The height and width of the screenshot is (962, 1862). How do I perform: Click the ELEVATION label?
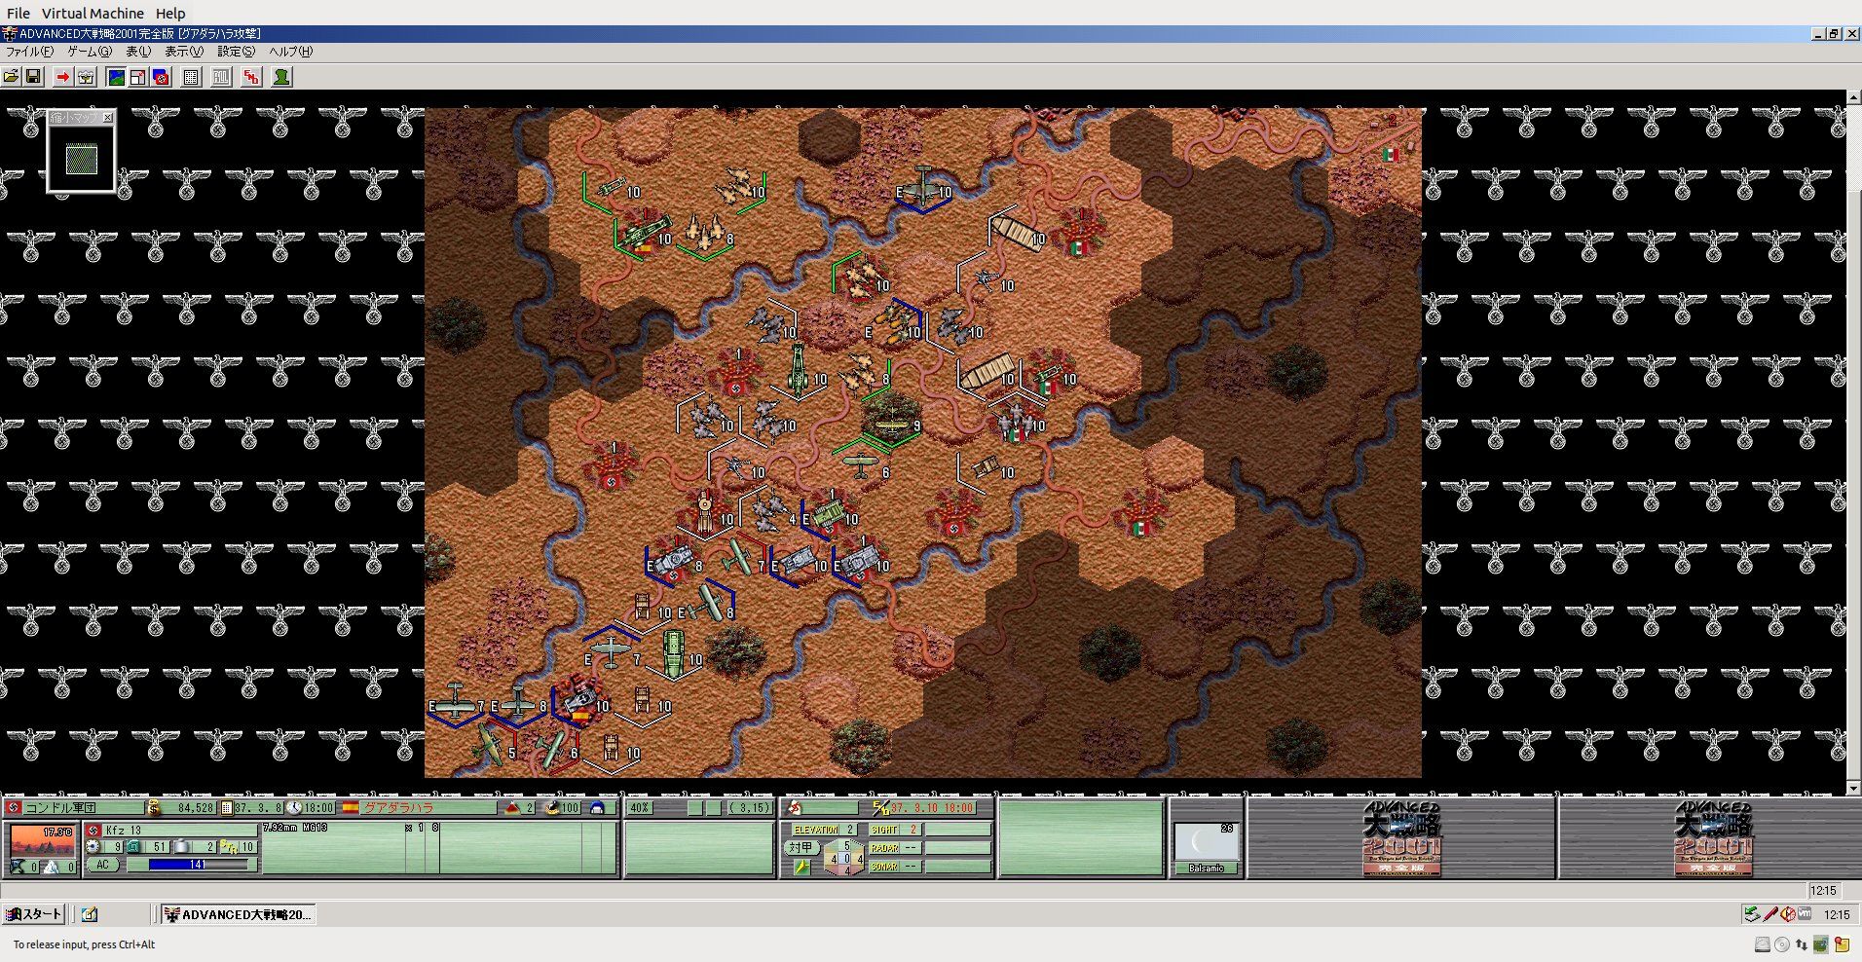pyautogui.click(x=816, y=830)
